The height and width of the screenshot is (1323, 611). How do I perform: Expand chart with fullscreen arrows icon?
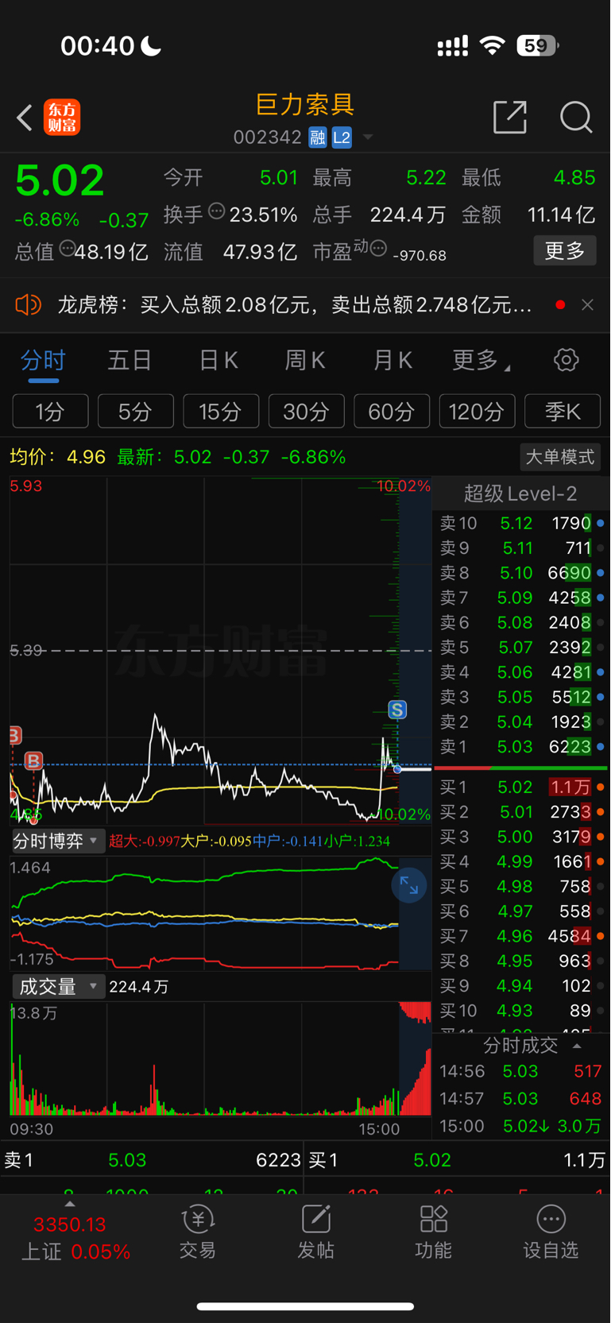[409, 885]
